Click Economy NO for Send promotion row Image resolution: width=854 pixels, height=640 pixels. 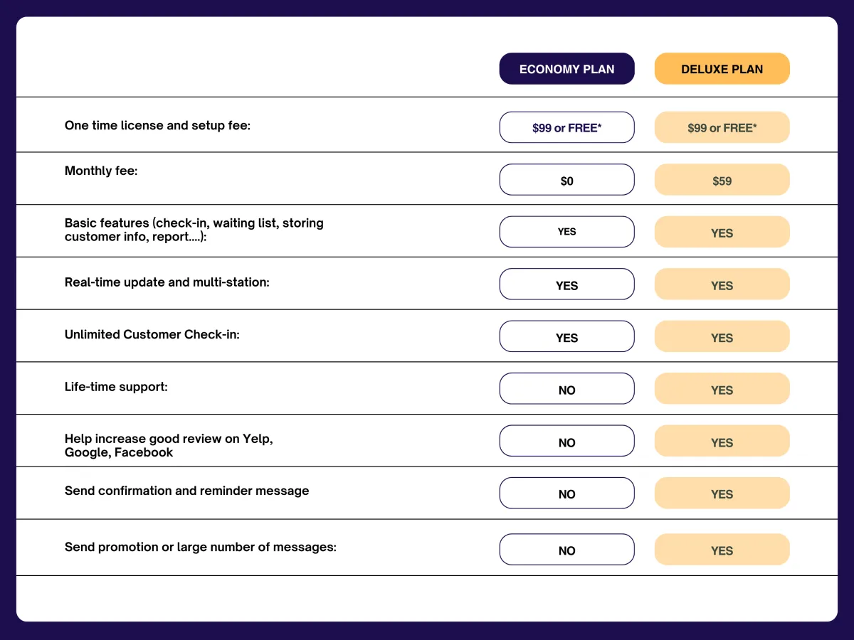click(x=566, y=550)
